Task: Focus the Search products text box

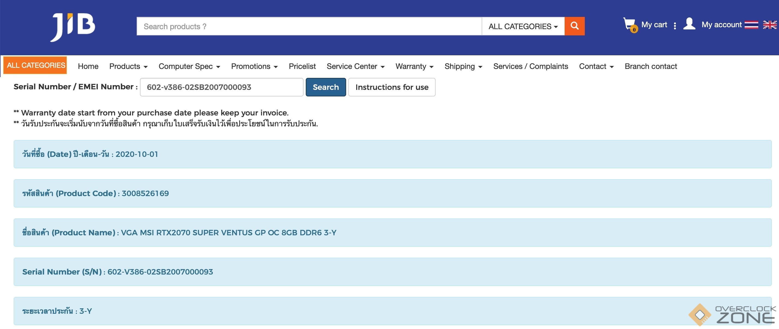Action: pyautogui.click(x=308, y=26)
